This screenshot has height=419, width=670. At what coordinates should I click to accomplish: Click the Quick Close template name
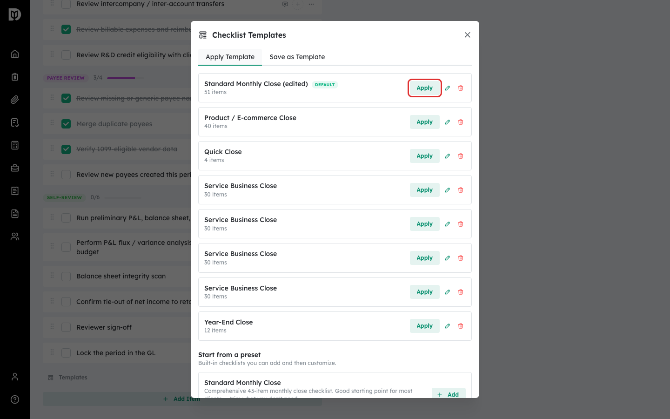point(223,152)
